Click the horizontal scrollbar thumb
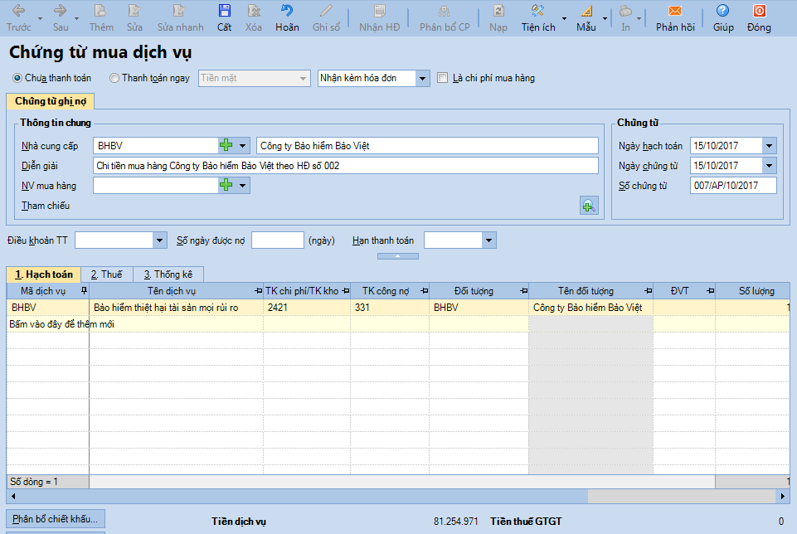Screen dimensions: 797x534 304,496
